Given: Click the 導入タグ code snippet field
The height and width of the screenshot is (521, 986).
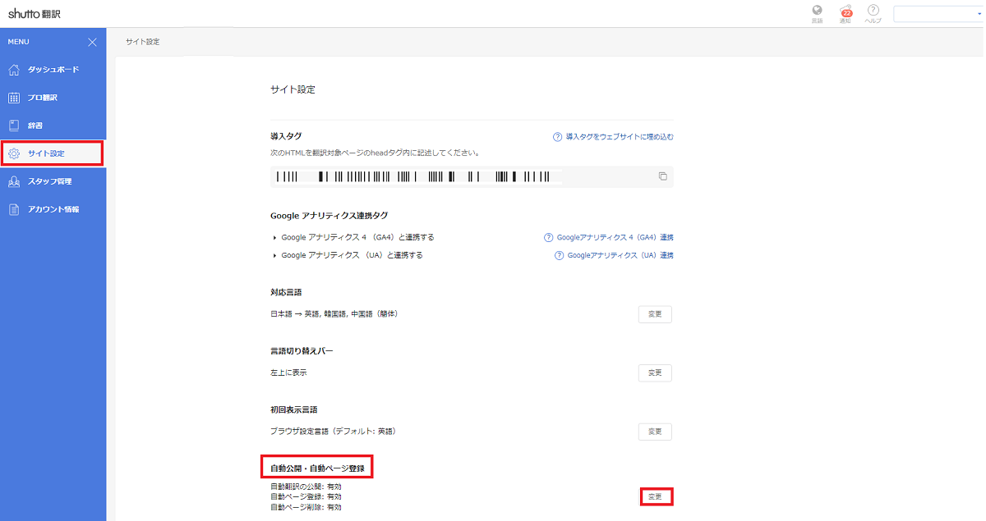Looking at the screenshot, I should [472, 176].
